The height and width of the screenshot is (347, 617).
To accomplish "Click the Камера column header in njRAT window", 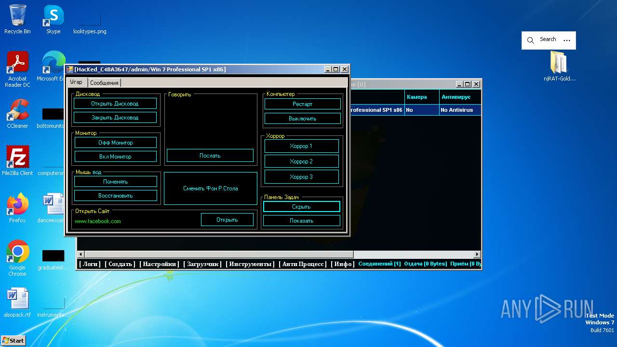I will click(x=421, y=97).
